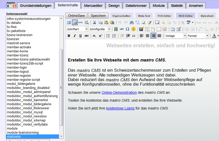
Task: Click the insert layer icon
Action: (x=157, y=23)
